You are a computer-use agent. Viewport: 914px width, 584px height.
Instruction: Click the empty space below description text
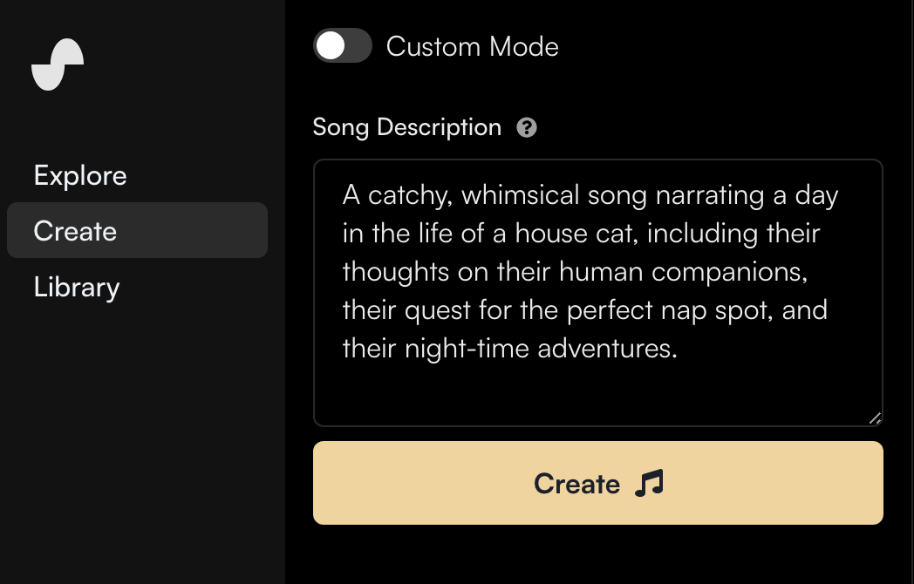(598, 393)
